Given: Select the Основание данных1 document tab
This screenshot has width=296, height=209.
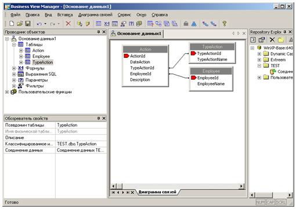Looking at the screenshot, I should click(136, 34).
